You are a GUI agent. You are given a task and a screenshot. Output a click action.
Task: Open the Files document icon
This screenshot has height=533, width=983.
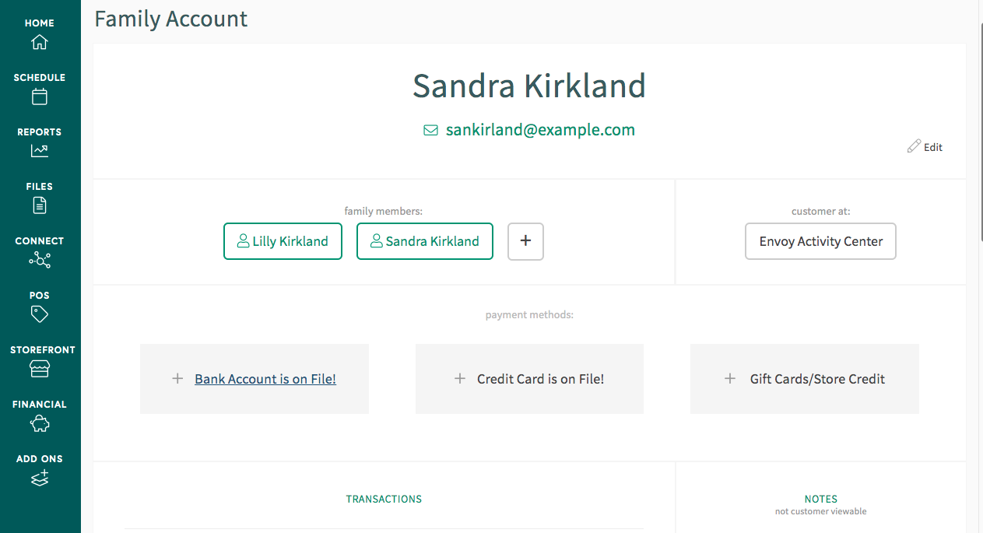pyautogui.click(x=40, y=205)
